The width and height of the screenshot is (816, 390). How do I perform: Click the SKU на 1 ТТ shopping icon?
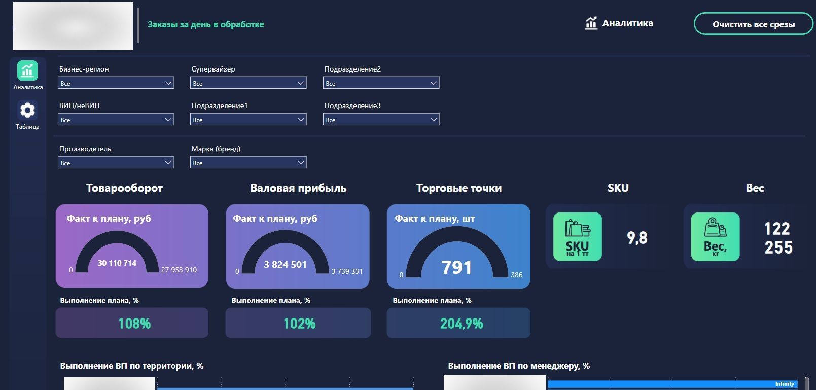pos(578,237)
